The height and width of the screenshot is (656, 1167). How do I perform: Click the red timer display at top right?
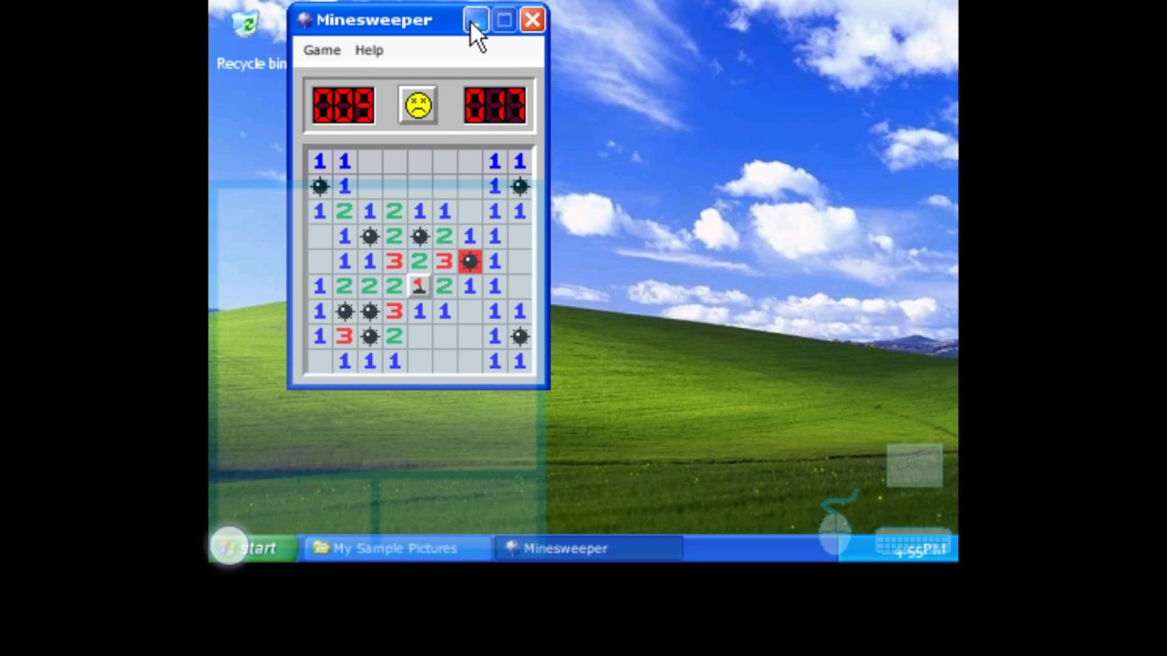[x=494, y=105]
